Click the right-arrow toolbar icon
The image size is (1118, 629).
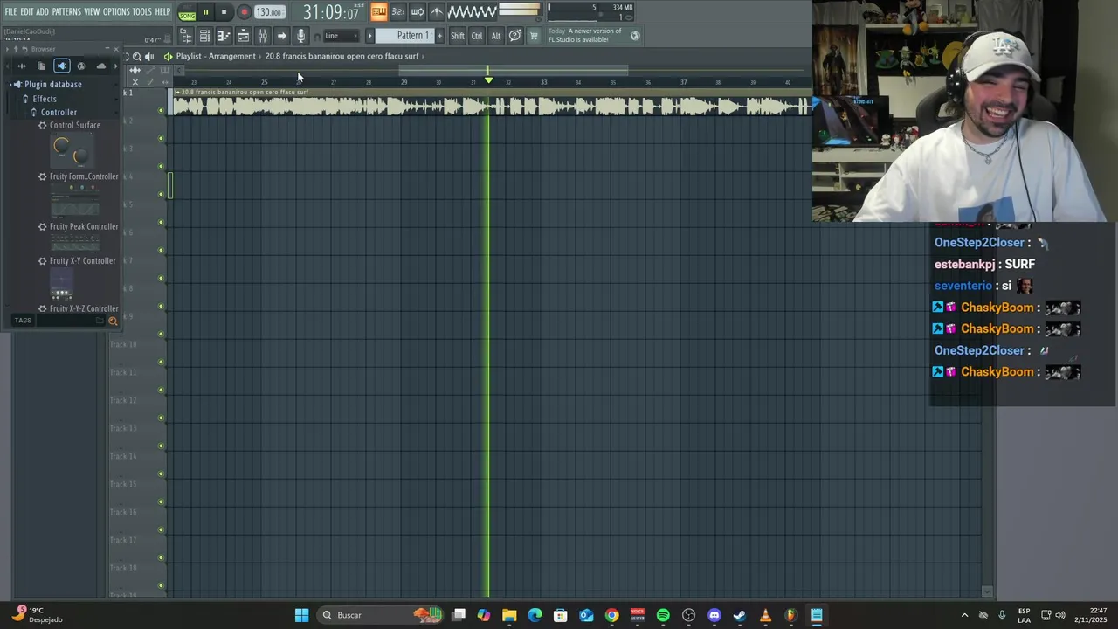click(x=281, y=36)
